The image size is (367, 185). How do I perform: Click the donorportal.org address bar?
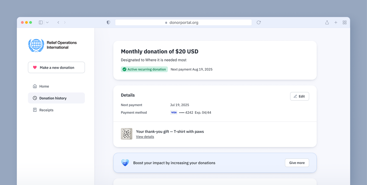coord(183,22)
